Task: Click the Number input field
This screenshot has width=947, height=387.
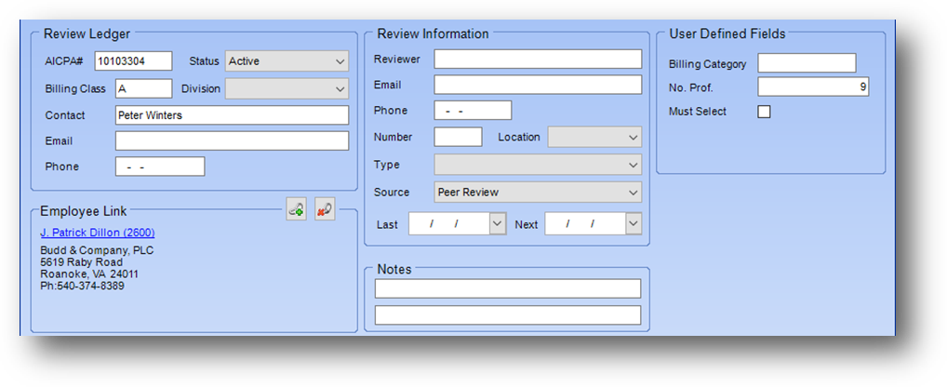Action: pos(459,137)
